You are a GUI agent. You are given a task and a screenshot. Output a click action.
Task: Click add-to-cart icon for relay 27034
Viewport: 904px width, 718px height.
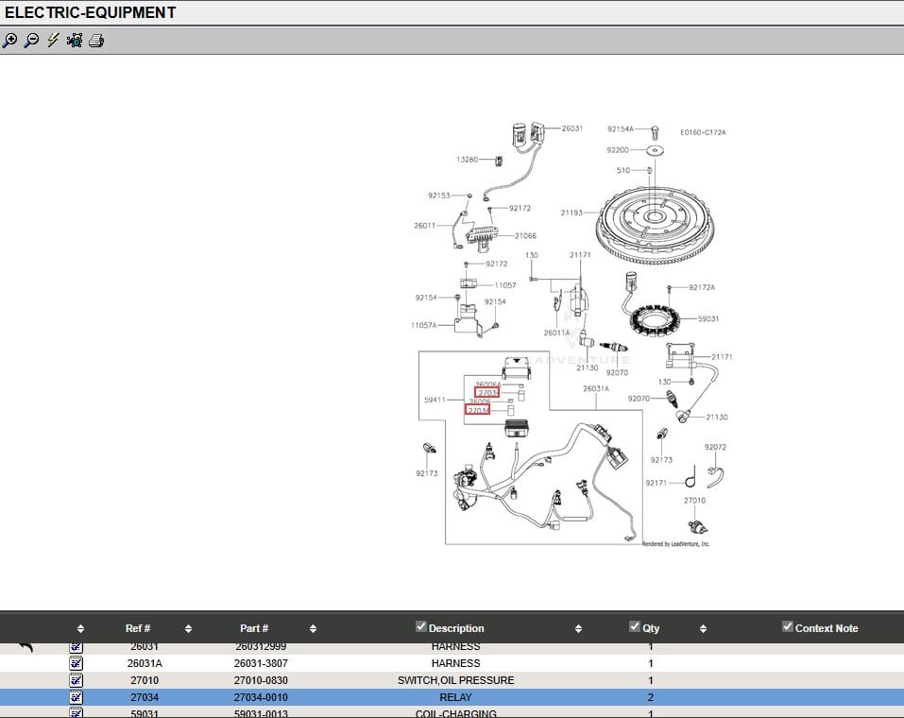pyautogui.click(x=77, y=697)
